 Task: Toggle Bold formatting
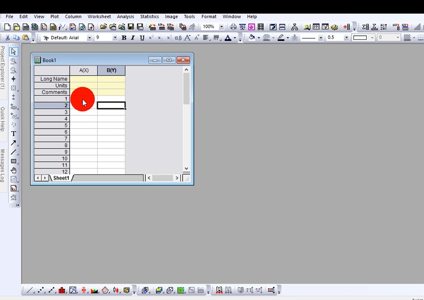pyautogui.click(x=124, y=37)
